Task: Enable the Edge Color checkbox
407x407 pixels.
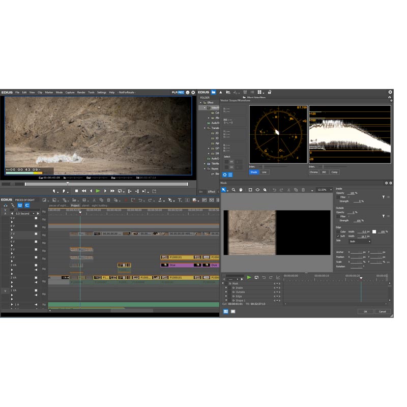Action: tap(338, 231)
